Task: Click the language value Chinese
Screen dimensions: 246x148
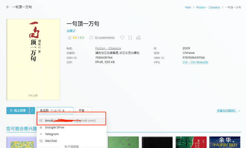Action: click(188, 53)
